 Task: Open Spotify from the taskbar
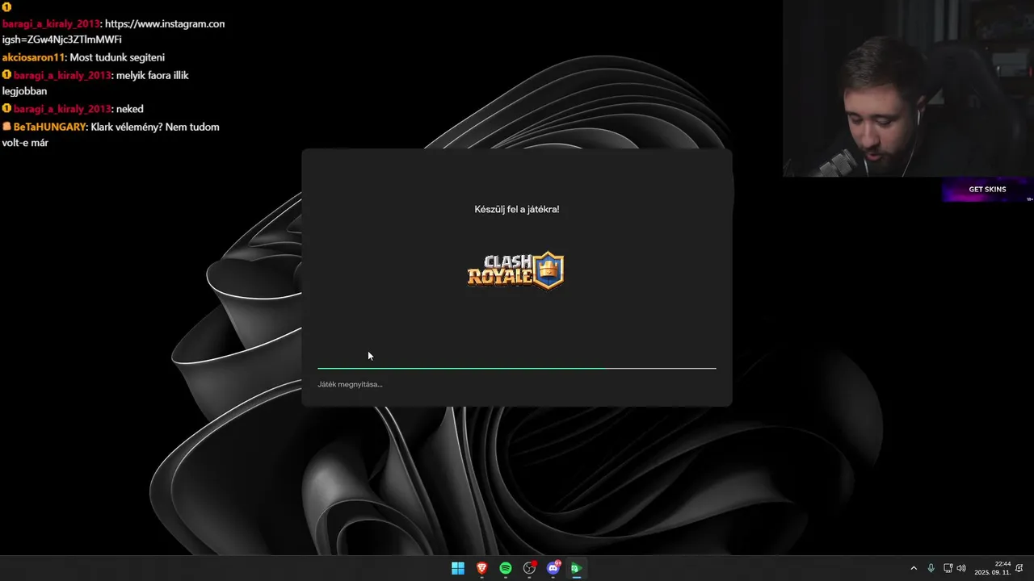coord(506,568)
